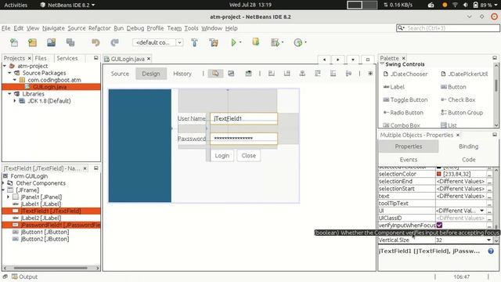Screen dimensions: 501x282
Task: Click Align Bottom in Row icon
Action: click(333, 74)
